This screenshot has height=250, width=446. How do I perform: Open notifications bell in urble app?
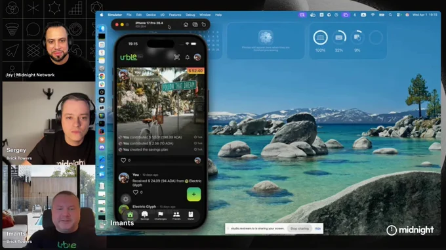[187, 57]
